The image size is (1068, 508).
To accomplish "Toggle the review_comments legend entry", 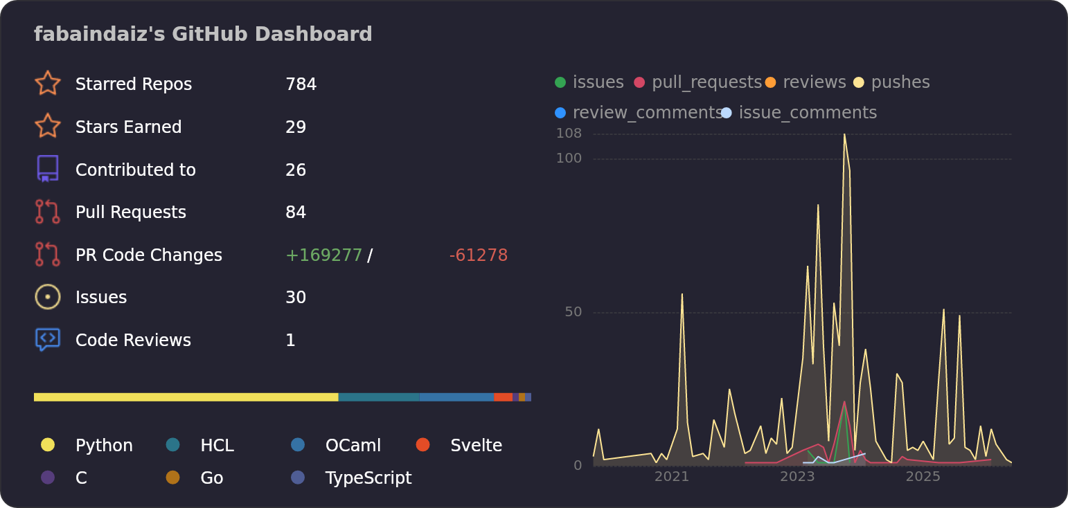I will click(639, 113).
